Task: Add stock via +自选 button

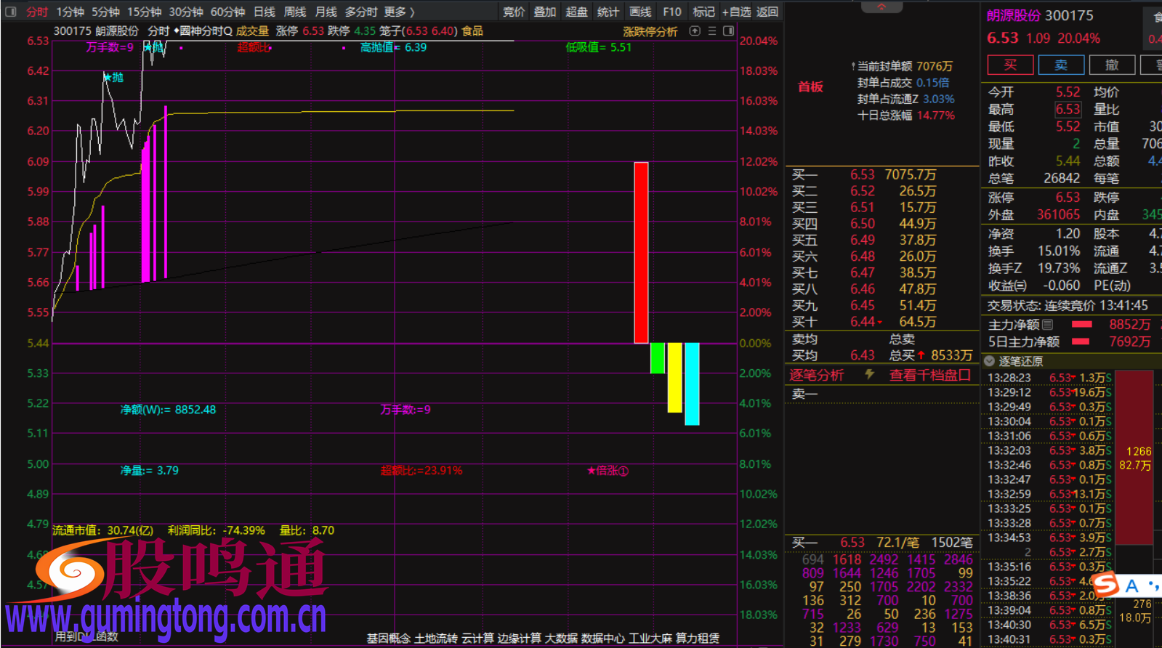Action: tap(735, 12)
